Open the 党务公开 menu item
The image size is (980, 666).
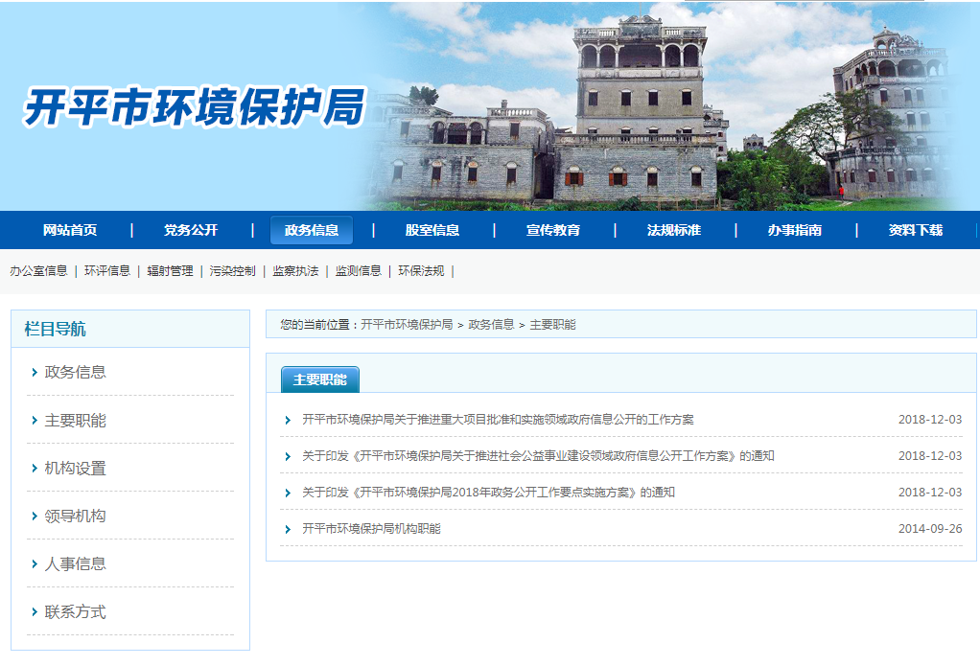[191, 230]
